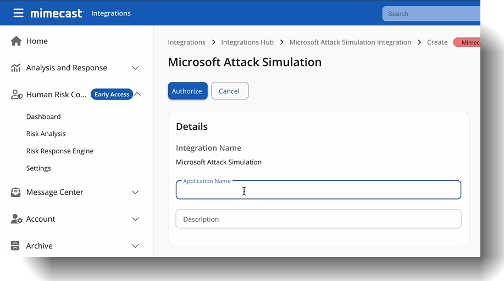The width and height of the screenshot is (504, 281).
Task: Click the Home house icon
Action: coord(16,41)
